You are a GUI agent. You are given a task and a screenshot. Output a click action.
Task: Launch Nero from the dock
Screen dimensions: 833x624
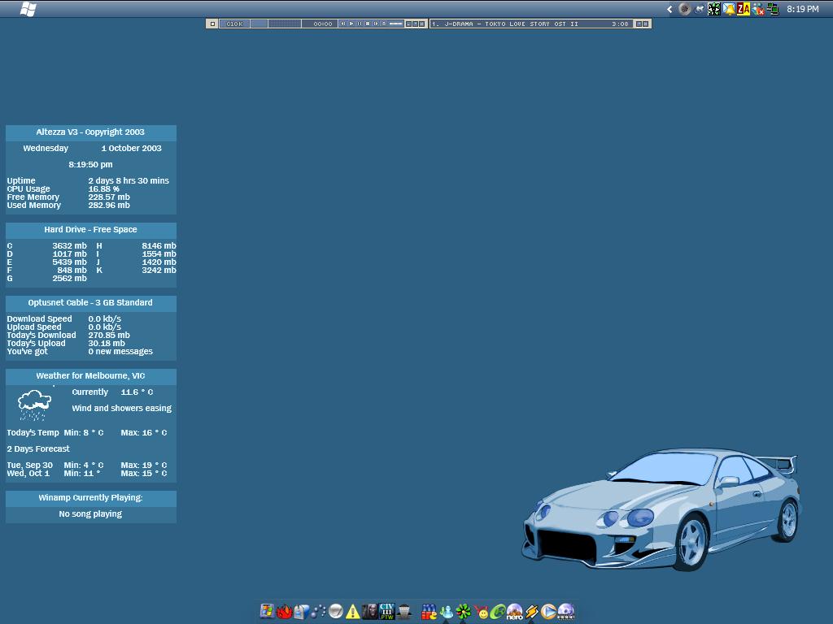(x=515, y=612)
